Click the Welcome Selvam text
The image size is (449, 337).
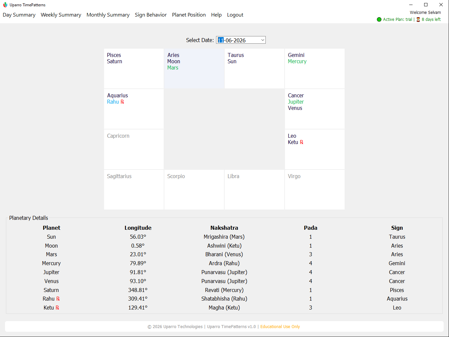pos(425,13)
